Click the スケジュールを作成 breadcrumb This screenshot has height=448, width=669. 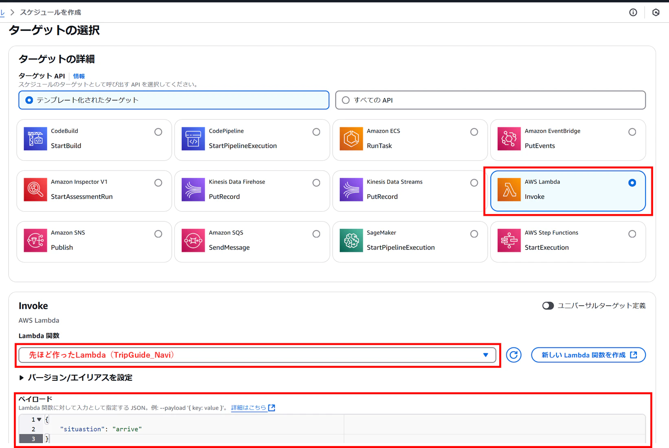point(50,12)
